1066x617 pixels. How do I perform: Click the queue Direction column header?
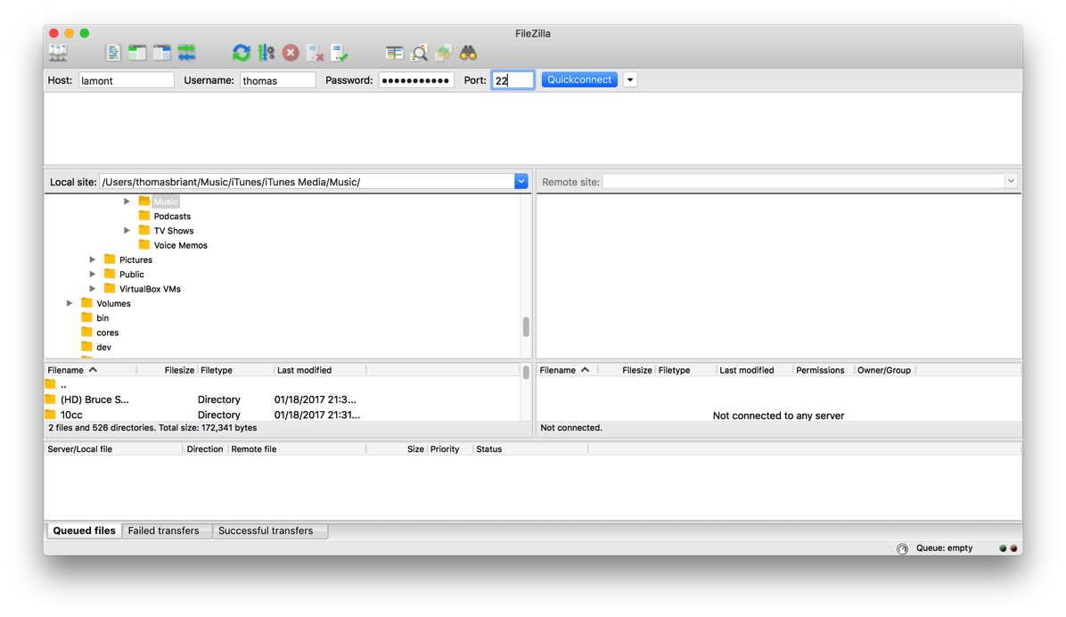tap(205, 449)
